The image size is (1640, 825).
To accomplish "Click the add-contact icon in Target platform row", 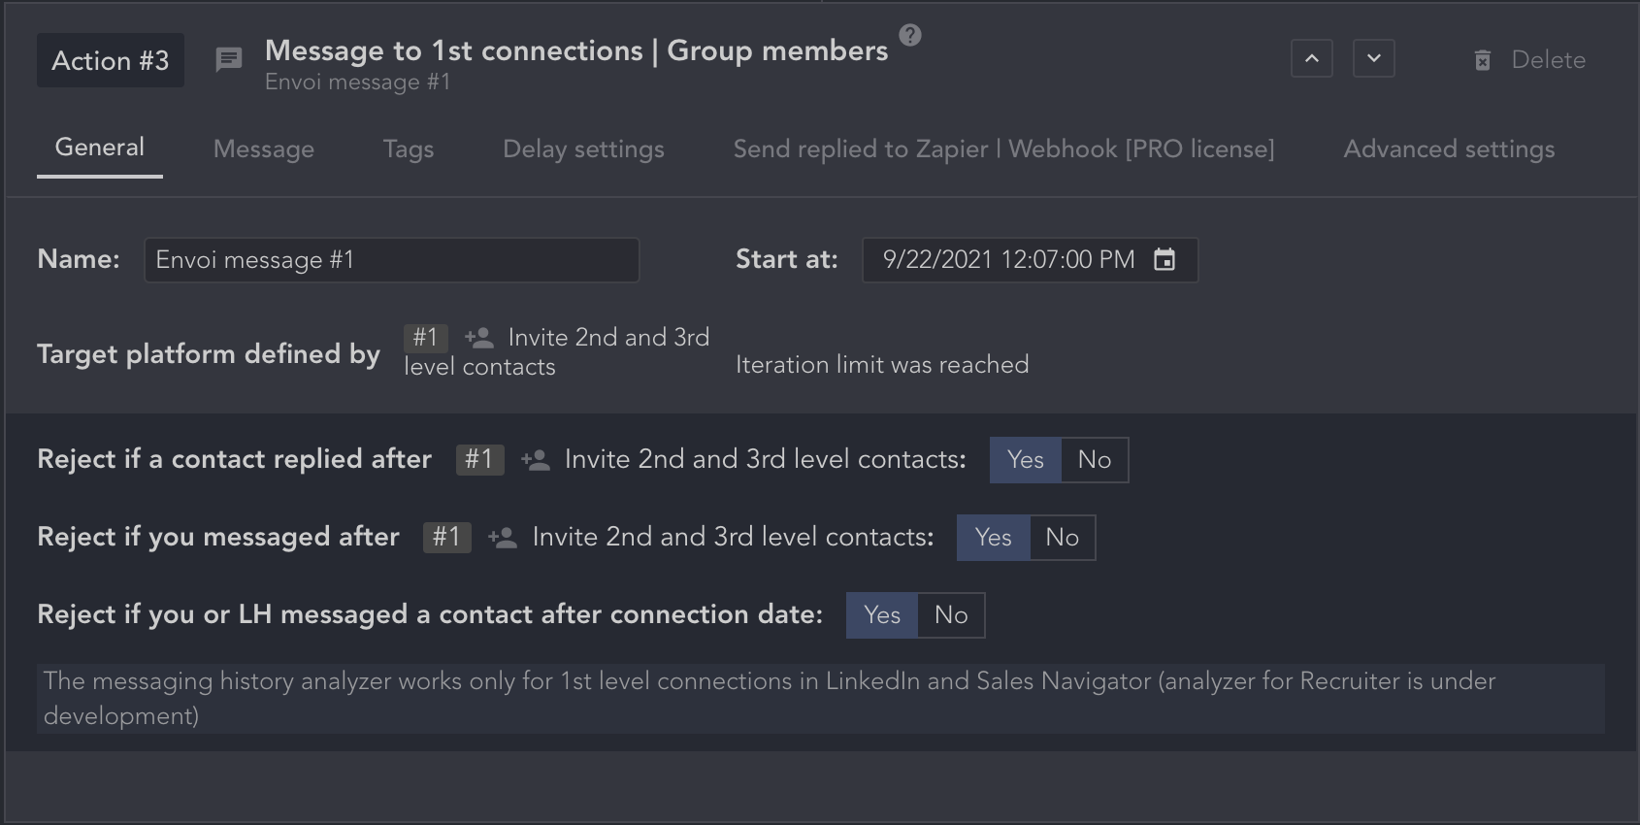I will click(x=479, y=338).
